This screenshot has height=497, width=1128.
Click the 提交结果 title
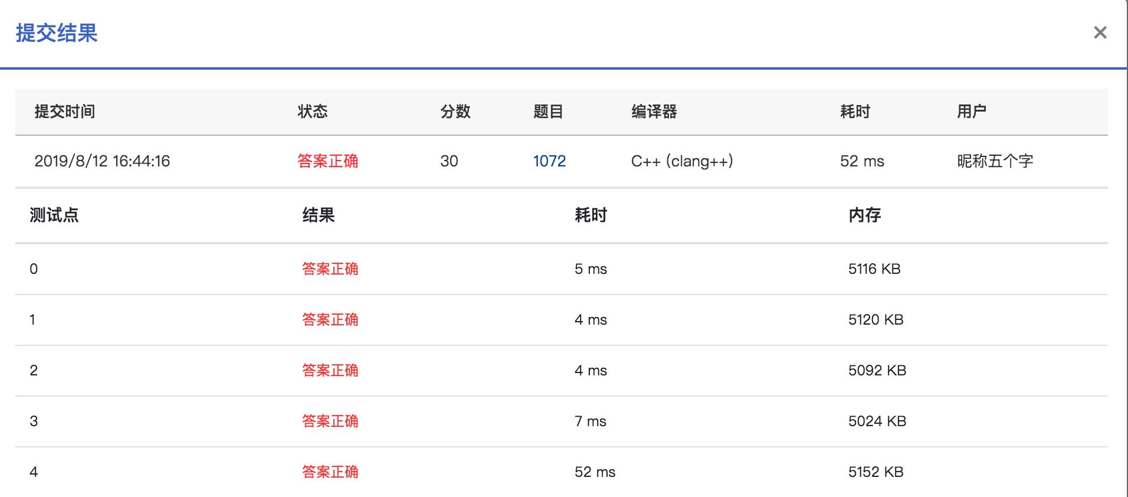[x=57, y=33]
